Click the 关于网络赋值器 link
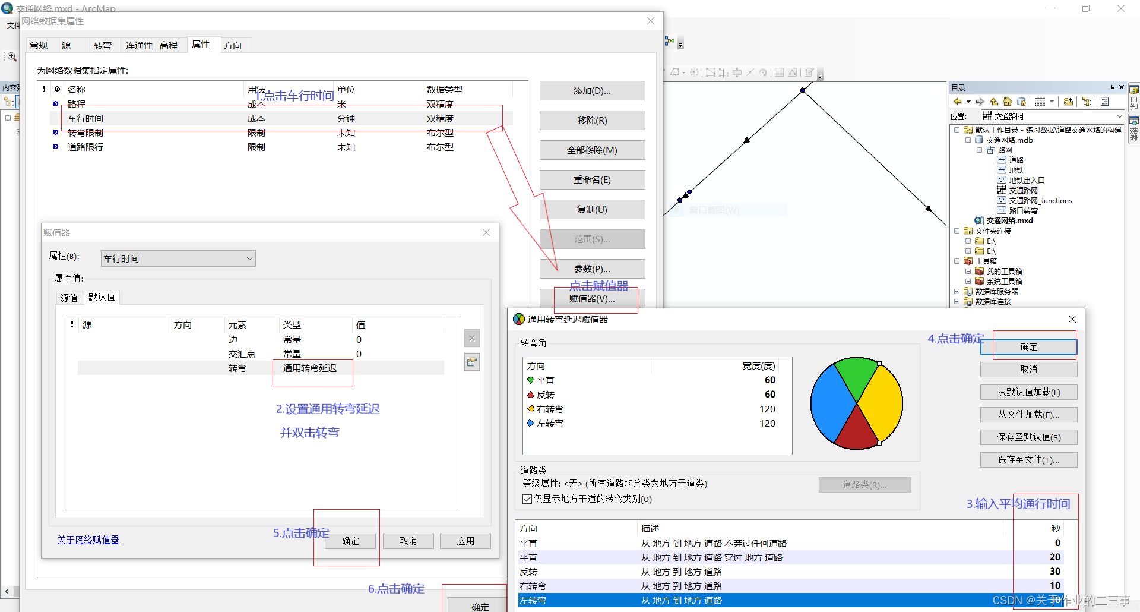Screen dimensions: 1140x612 87,540
